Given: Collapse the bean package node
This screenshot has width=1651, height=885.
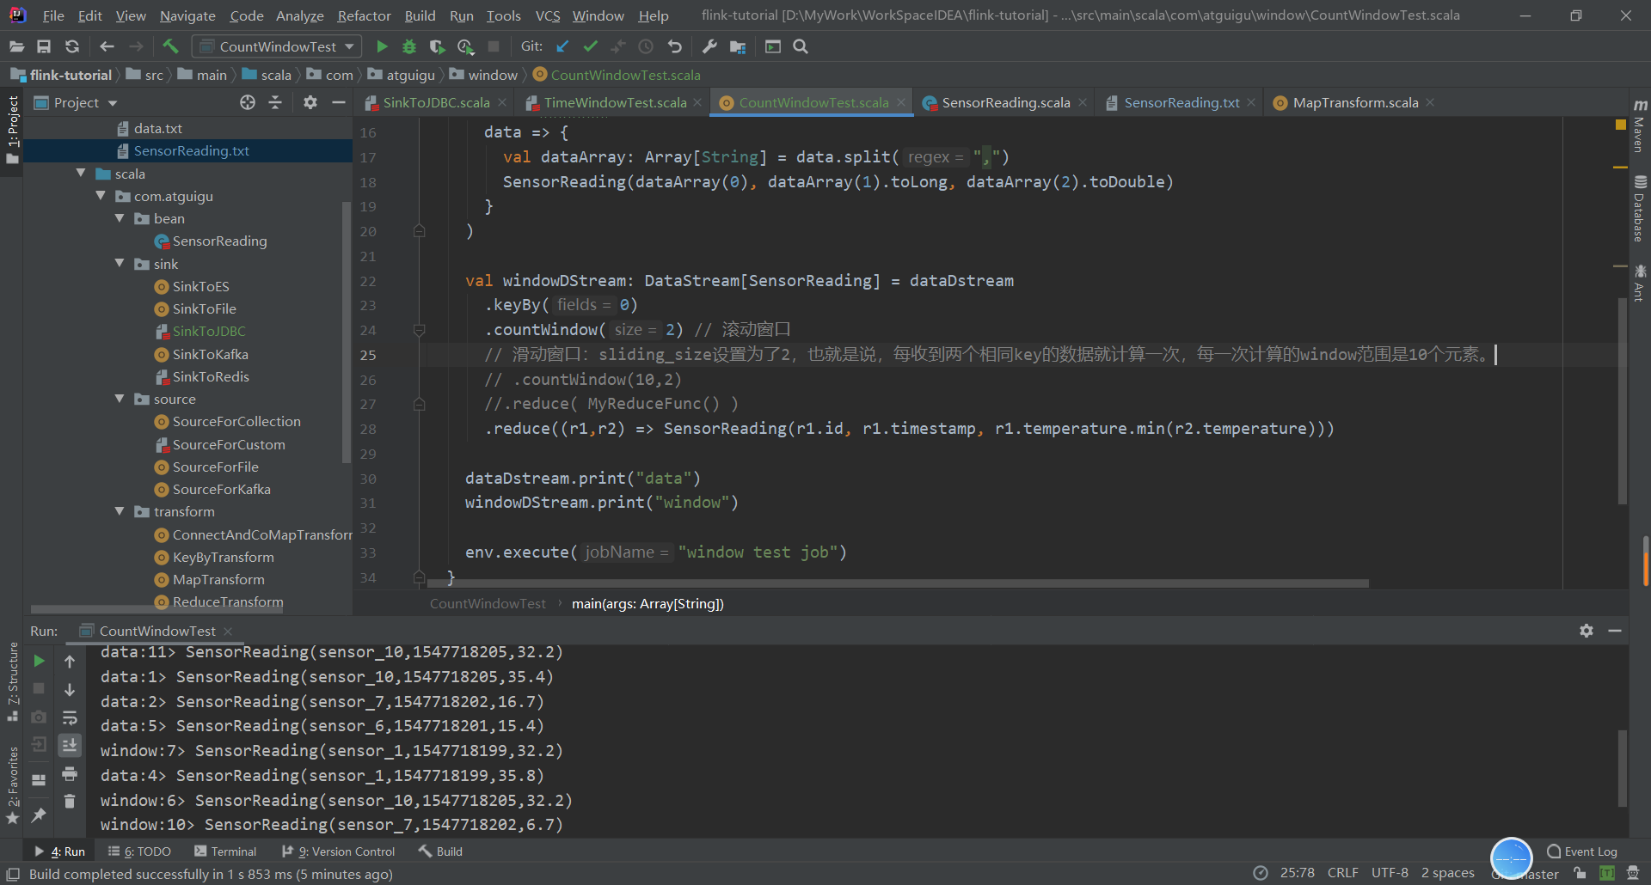Looking at the screenshot, I should click(120, 218).
